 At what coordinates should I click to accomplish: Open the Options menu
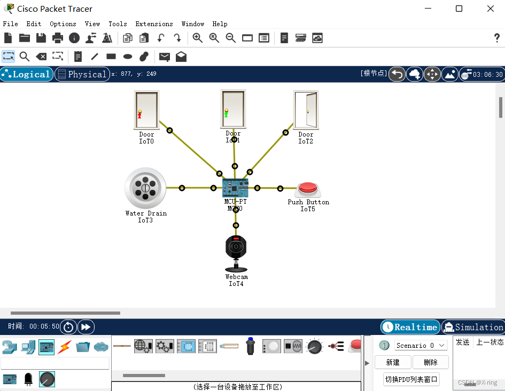(x=63, y=24)
